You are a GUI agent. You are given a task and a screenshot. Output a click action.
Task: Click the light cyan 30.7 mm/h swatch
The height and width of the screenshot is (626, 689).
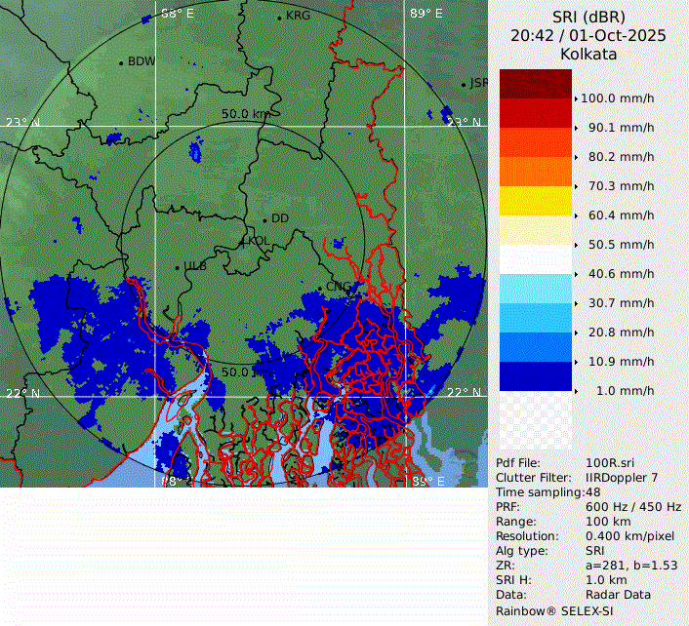tap(535, 289)
